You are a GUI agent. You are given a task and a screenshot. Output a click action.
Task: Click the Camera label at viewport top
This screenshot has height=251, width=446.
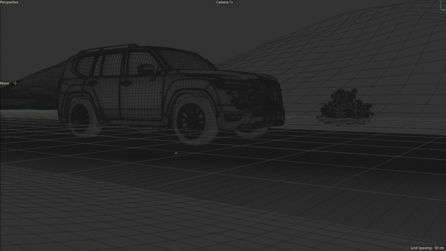(x=222, y=2)
